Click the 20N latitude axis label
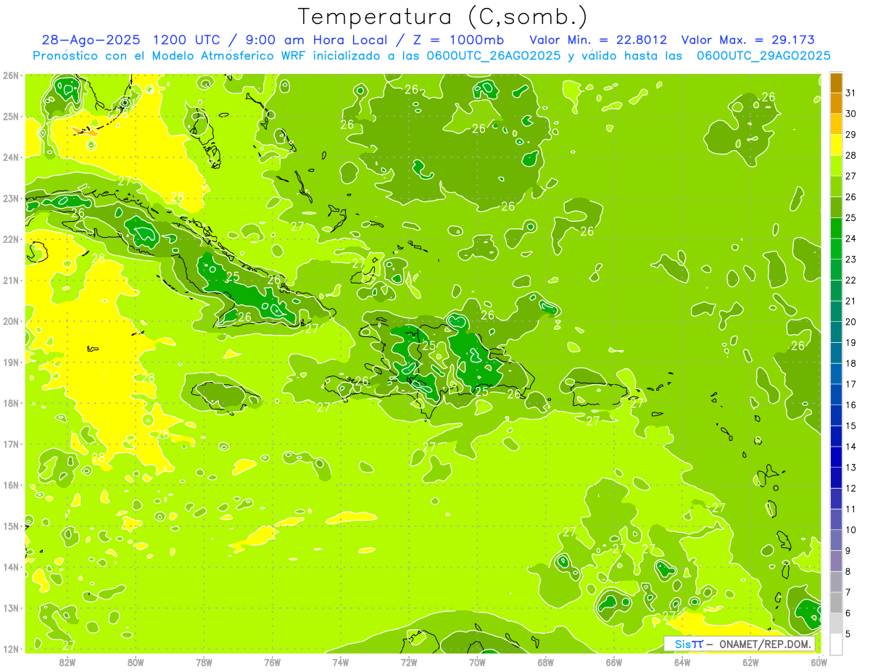The image size is (870, 672). [11, 321]
